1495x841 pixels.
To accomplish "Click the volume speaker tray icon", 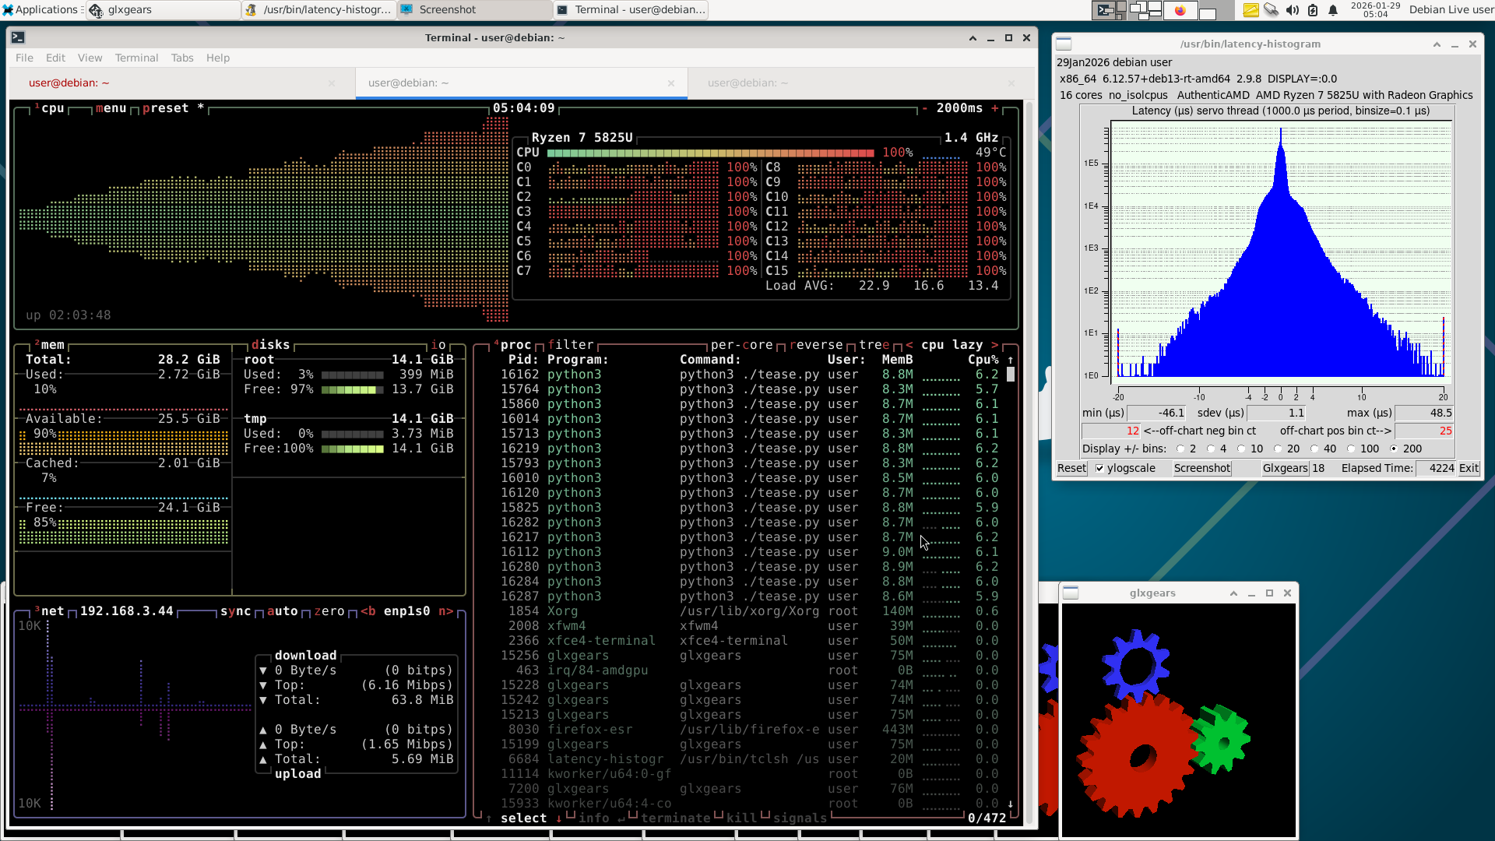I will [x=1292, y=10].
